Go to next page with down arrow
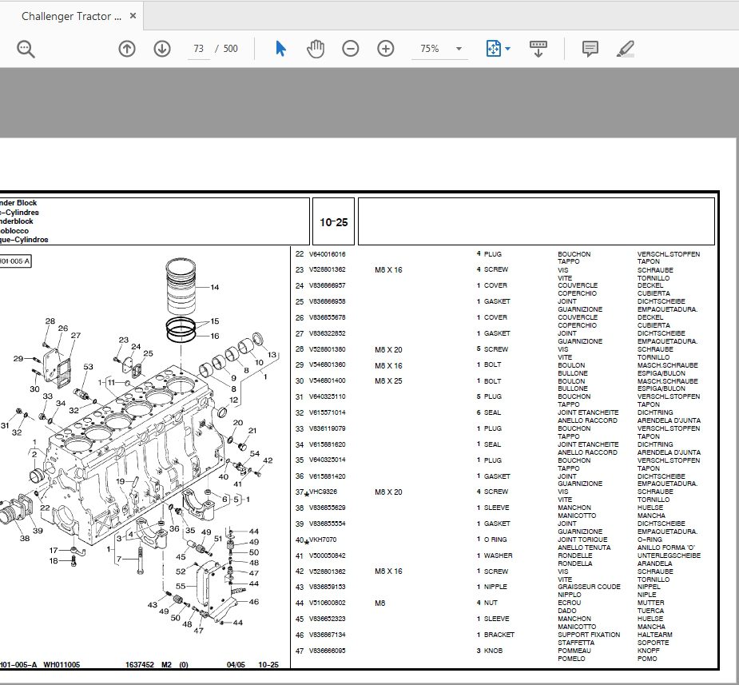Viewport: 739px width, 685px height. pos(161,49)
